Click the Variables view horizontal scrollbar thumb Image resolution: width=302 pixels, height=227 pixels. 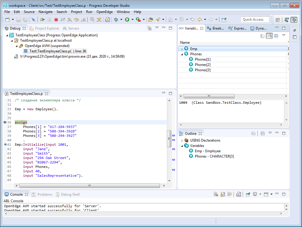pos(209,96)
